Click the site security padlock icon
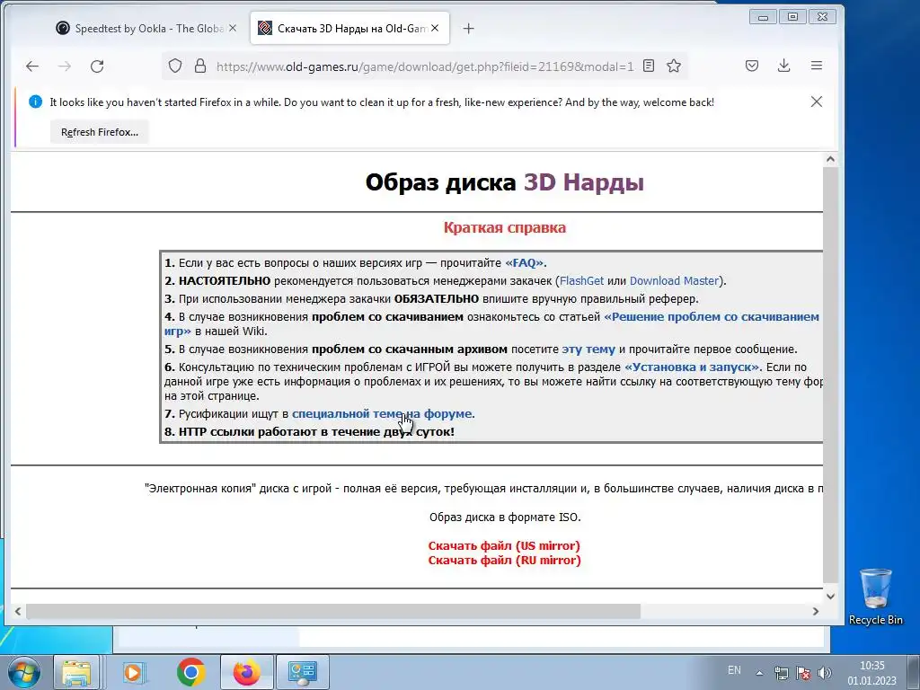The width and height of the screenshot is (920, 690). click(x=200, y=66)
